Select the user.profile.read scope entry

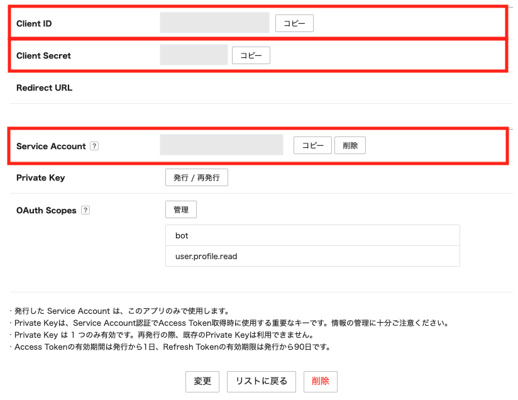(312, 256)
